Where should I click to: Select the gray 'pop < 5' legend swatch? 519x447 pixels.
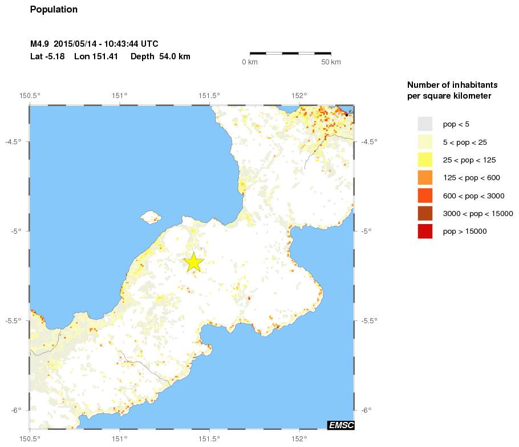pos(425,124)
